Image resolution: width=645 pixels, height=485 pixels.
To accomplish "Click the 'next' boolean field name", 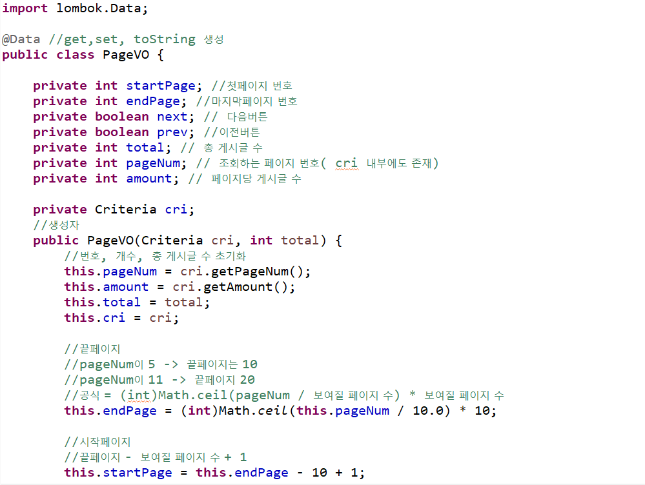I will pyautogui.click(x=172, y=117).
